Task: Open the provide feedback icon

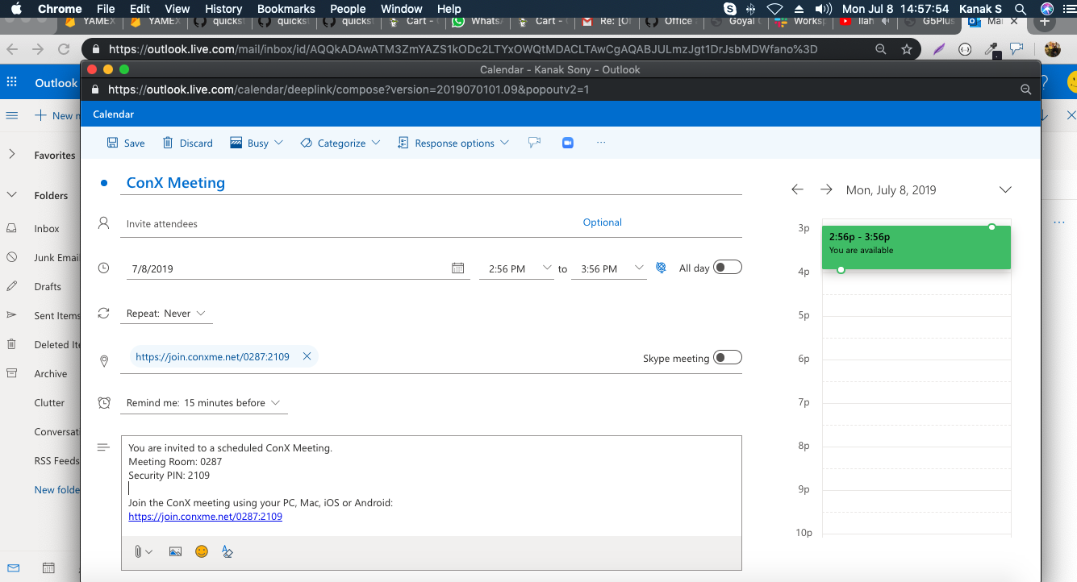Action: (534, 142)
